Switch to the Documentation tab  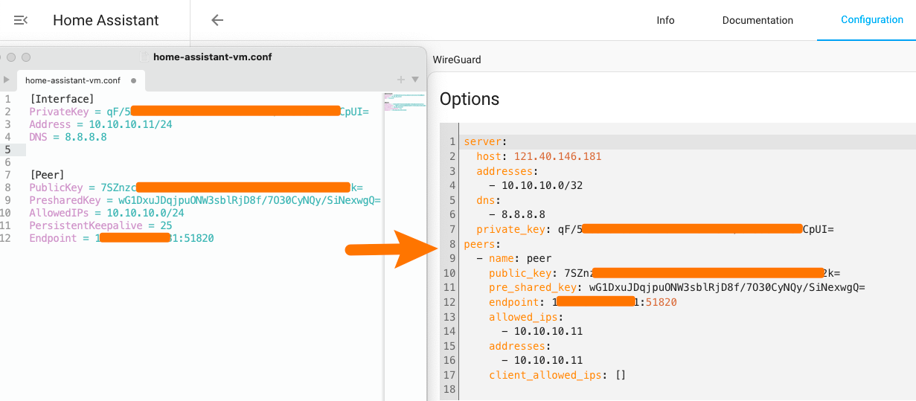pos(758,20)
